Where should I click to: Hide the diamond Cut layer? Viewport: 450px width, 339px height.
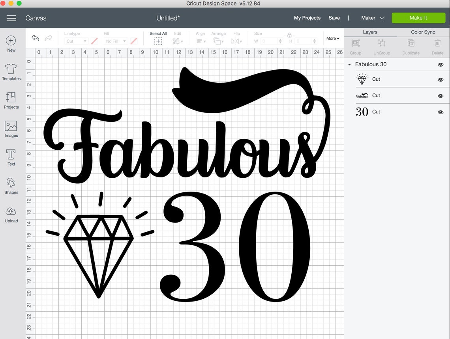440,79
